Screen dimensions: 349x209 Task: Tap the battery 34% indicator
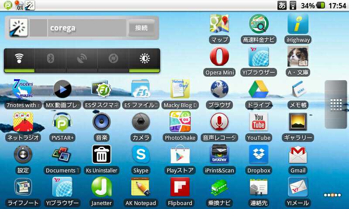pos(313,5)
